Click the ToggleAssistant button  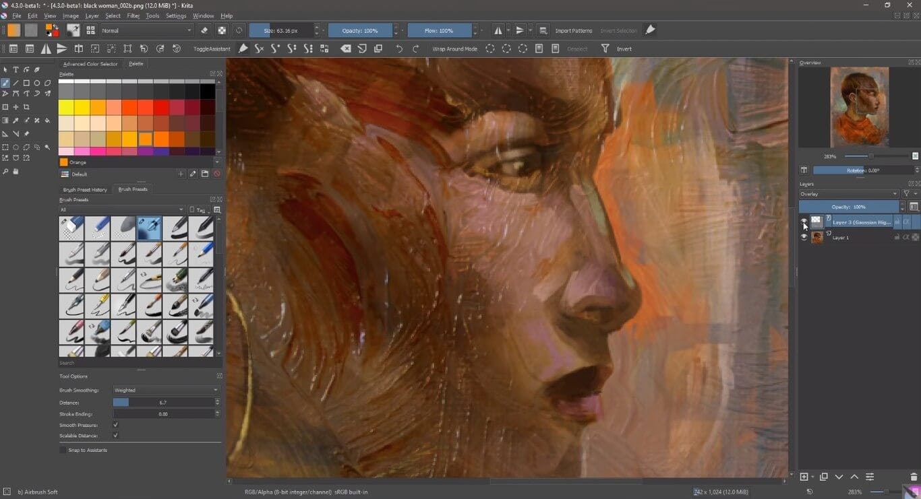pyautogui.click(x=212, y=48)
